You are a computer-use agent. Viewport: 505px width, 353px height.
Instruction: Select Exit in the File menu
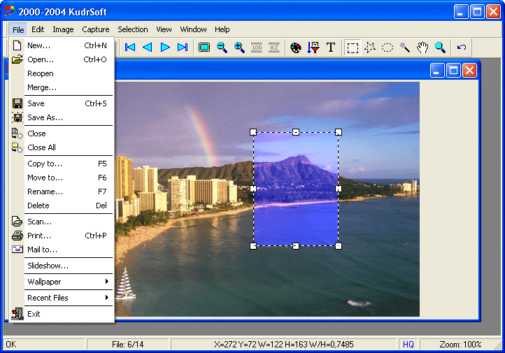click(x=34, y=314)
